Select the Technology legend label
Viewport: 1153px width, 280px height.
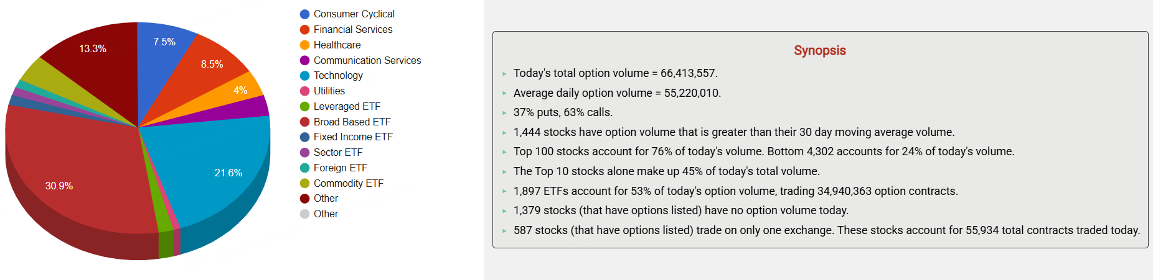coord(338,76)
